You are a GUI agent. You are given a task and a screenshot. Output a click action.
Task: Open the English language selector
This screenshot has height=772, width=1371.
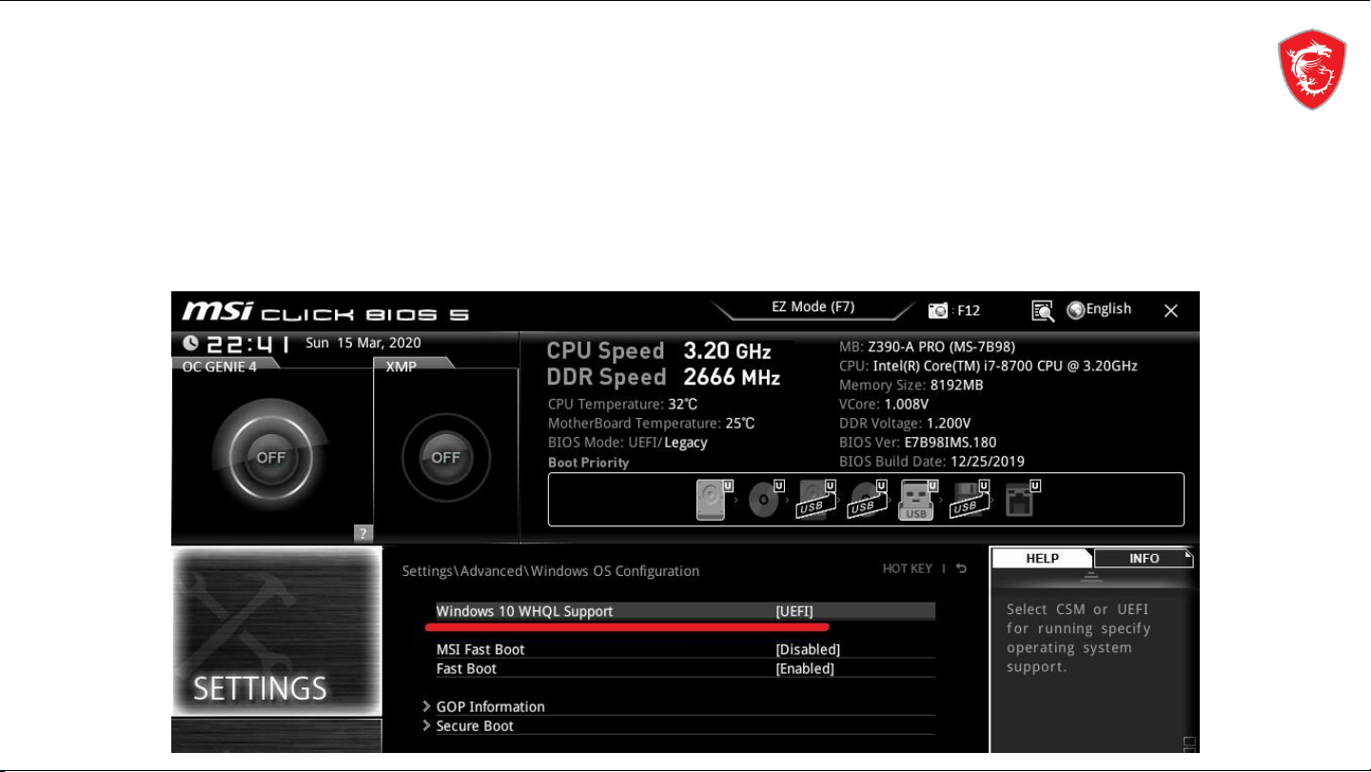pyautogui.click(x=1100, y=309)
